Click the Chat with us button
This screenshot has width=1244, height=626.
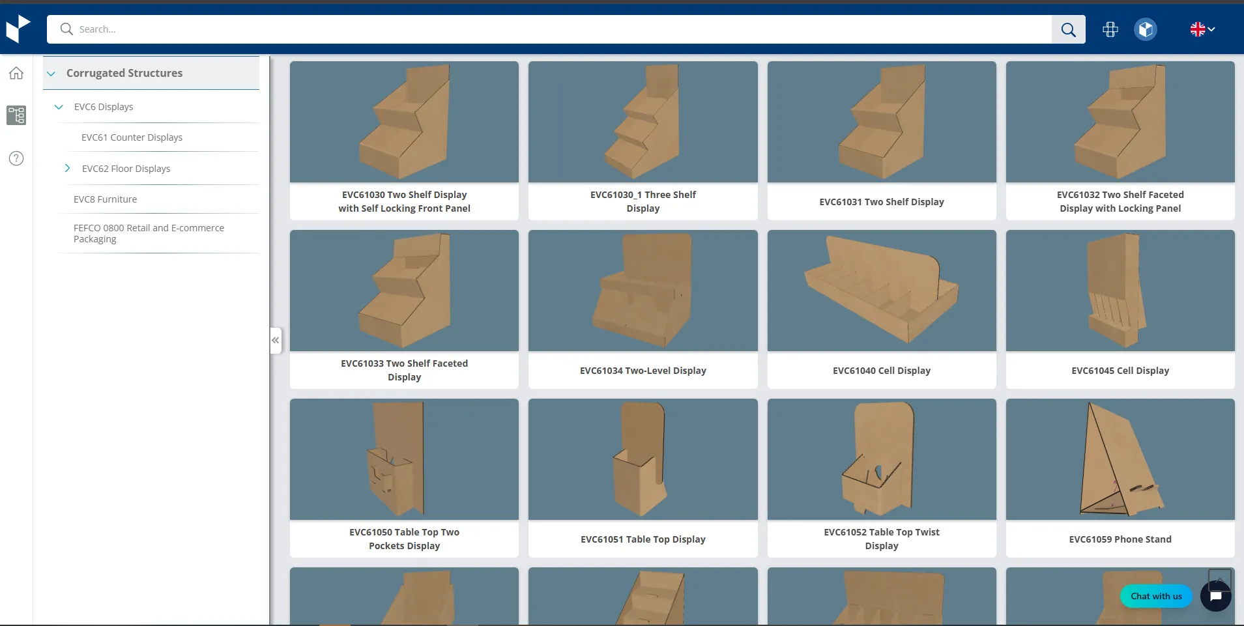pos(1156,596)
